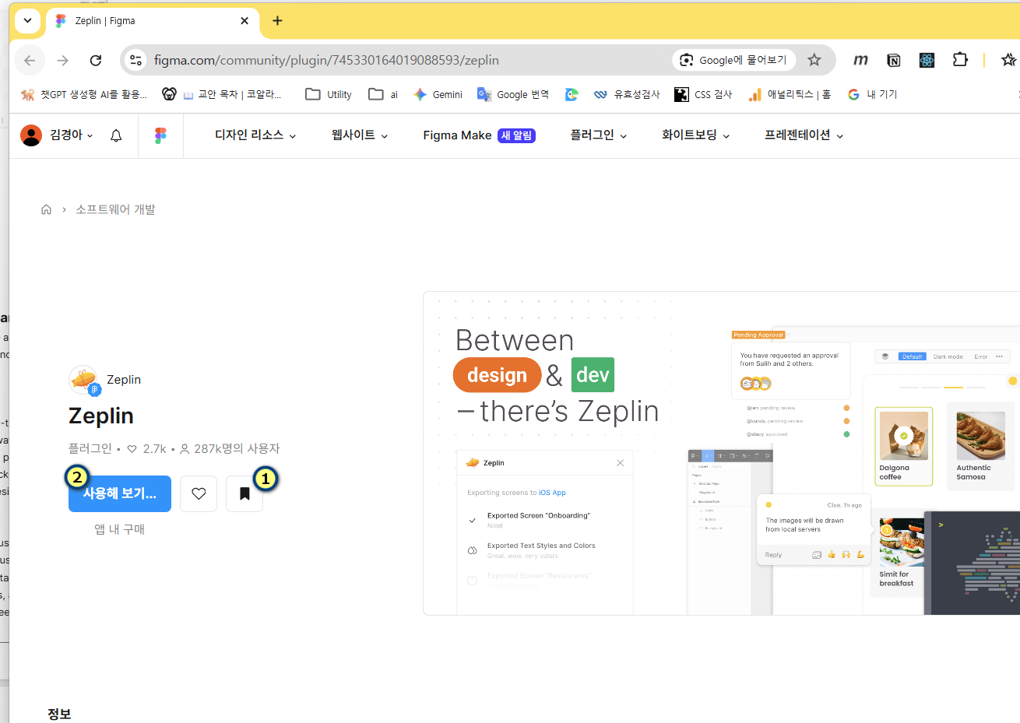Like the Zeplin plugin with heart

(x=199, y=493)
